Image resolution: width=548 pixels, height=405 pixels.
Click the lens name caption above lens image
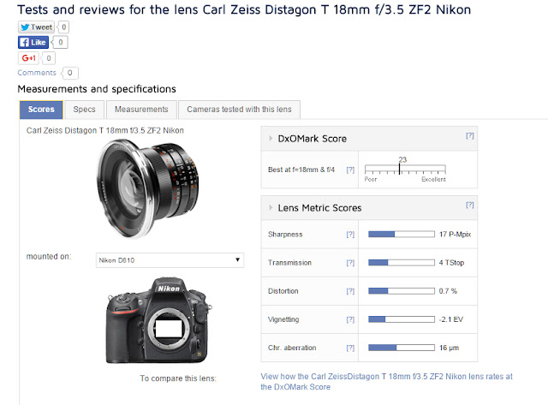105,130
